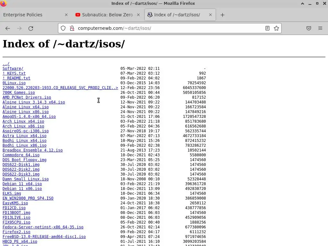The image size is (328, 246).
Task: Click the 22000.526.220203-1933.CO_RELEASE link
Action: pos(60,88)
